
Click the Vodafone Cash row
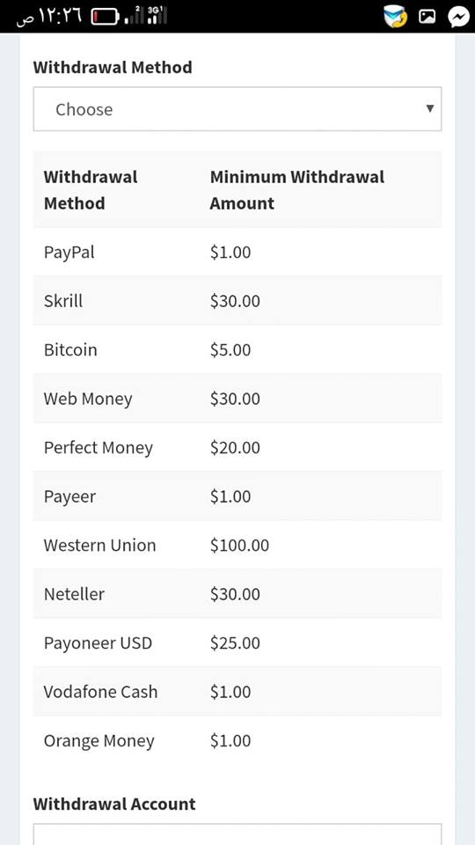tap(237, 692)
